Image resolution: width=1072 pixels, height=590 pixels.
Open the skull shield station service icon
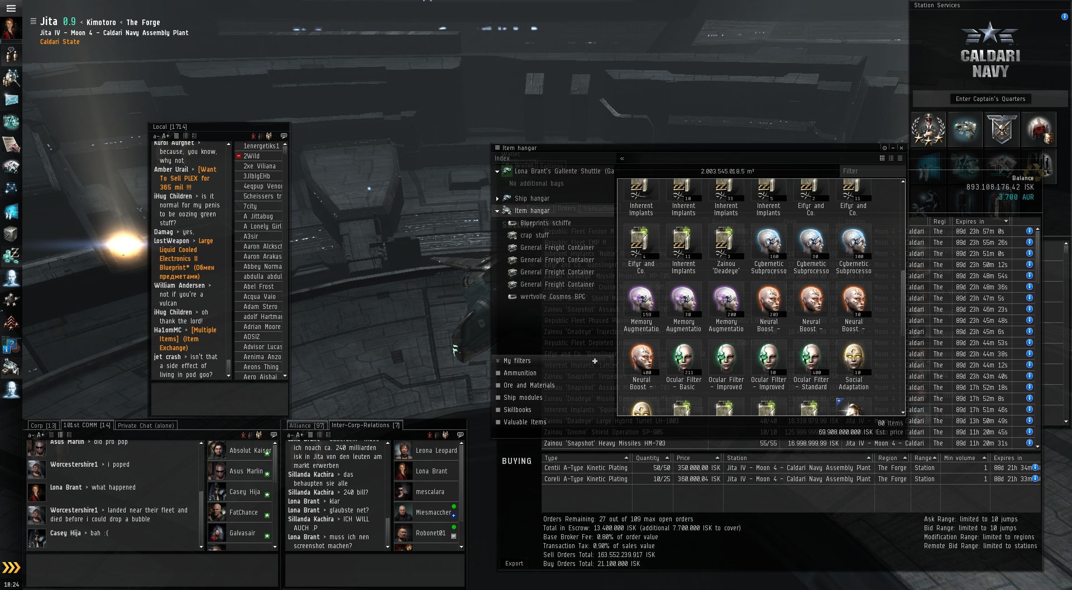tap(1002, 129)
